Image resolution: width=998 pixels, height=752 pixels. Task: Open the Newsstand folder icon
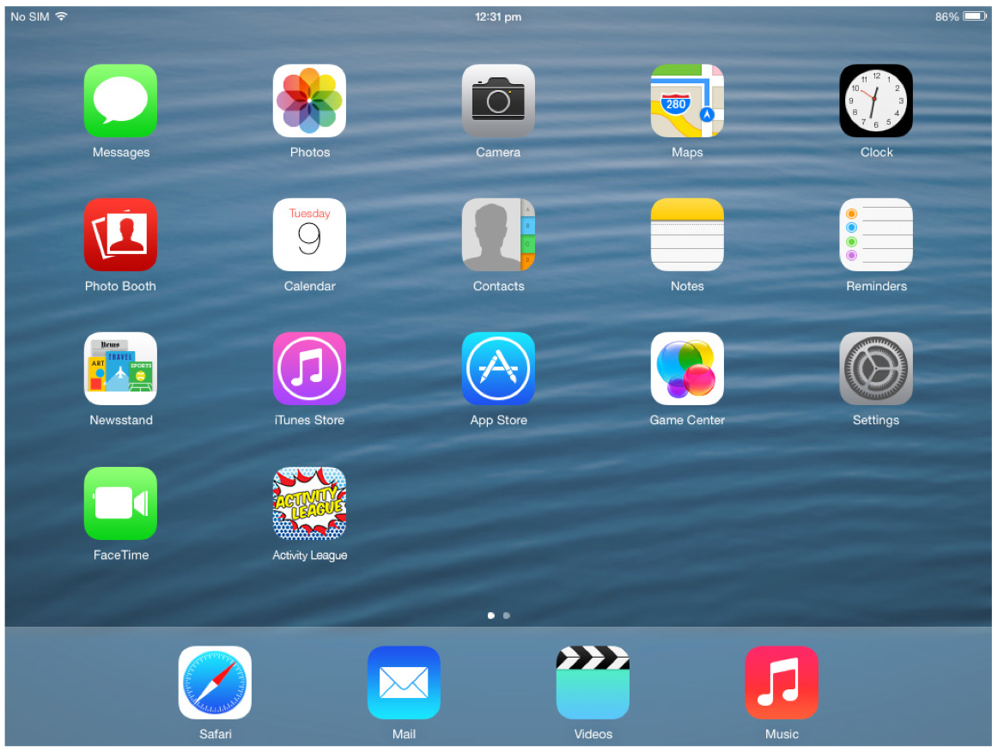(120, 369)
